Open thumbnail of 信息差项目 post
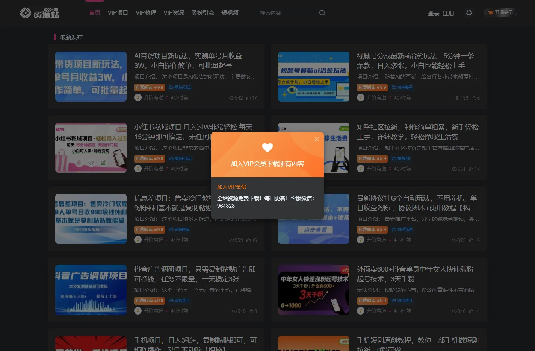The width and height of the screenshot is (535, 351). tap(91, 219)
